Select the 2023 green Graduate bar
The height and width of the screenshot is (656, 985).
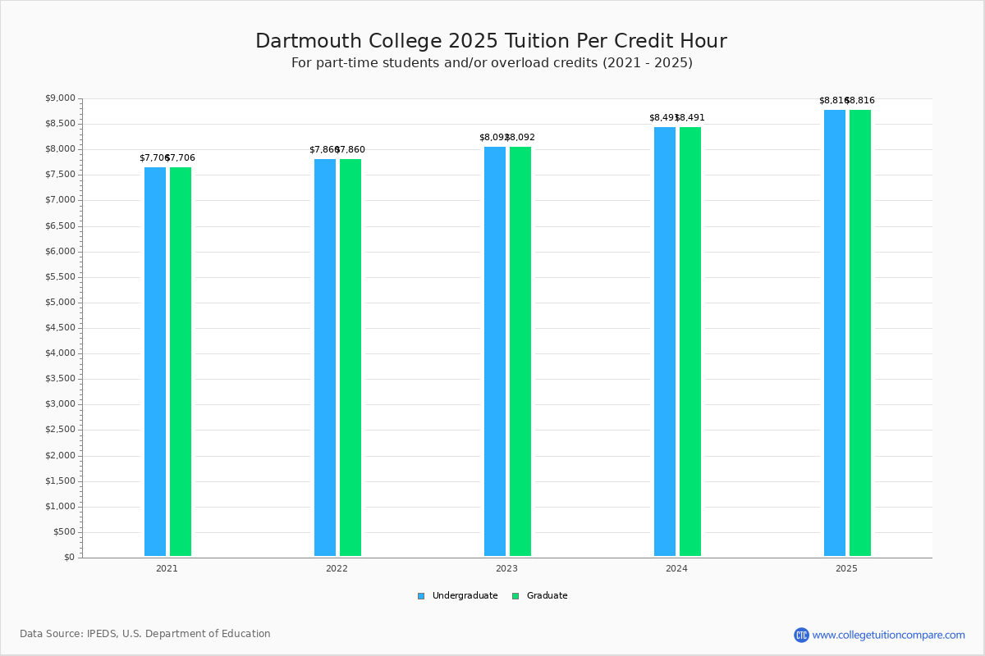click(x=520, y=352)
